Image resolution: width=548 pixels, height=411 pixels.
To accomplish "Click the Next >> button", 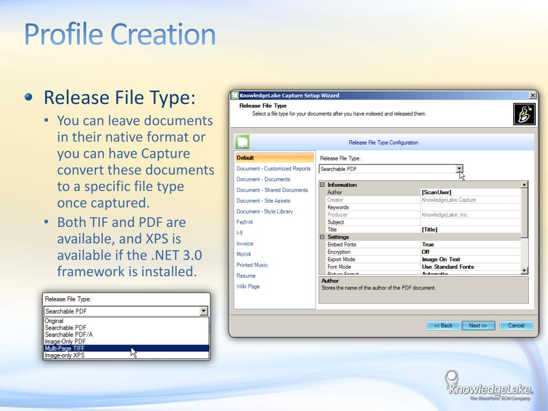I will tap(478, 325).
